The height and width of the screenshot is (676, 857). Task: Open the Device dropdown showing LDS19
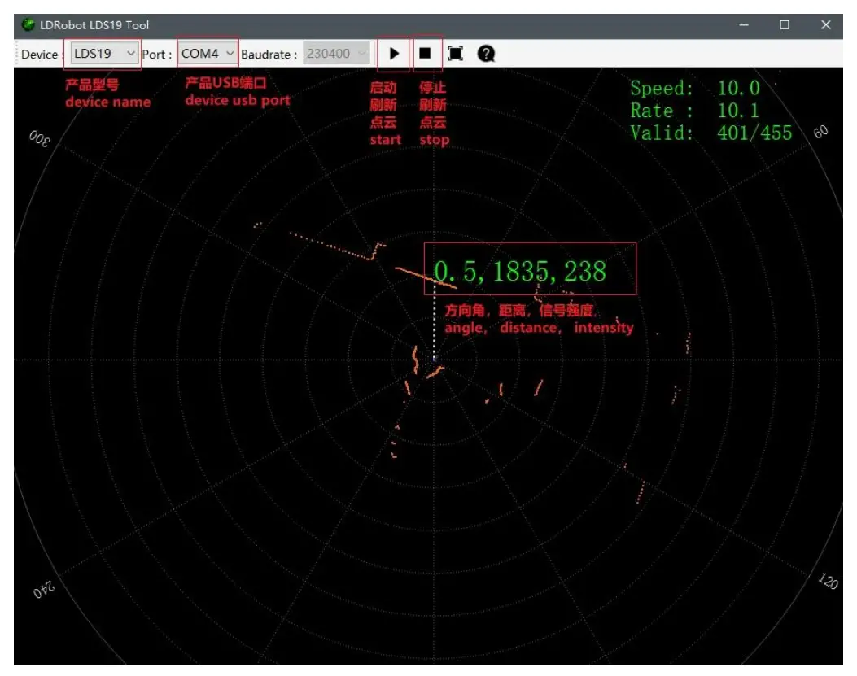(x=104, y=54)
